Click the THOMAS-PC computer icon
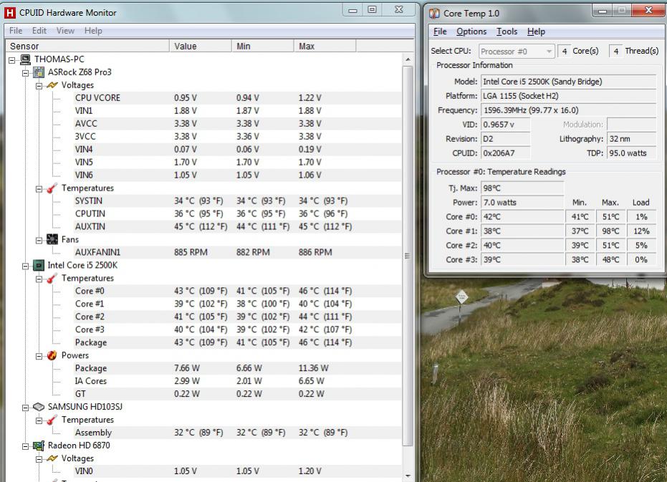 click(26, 59)
